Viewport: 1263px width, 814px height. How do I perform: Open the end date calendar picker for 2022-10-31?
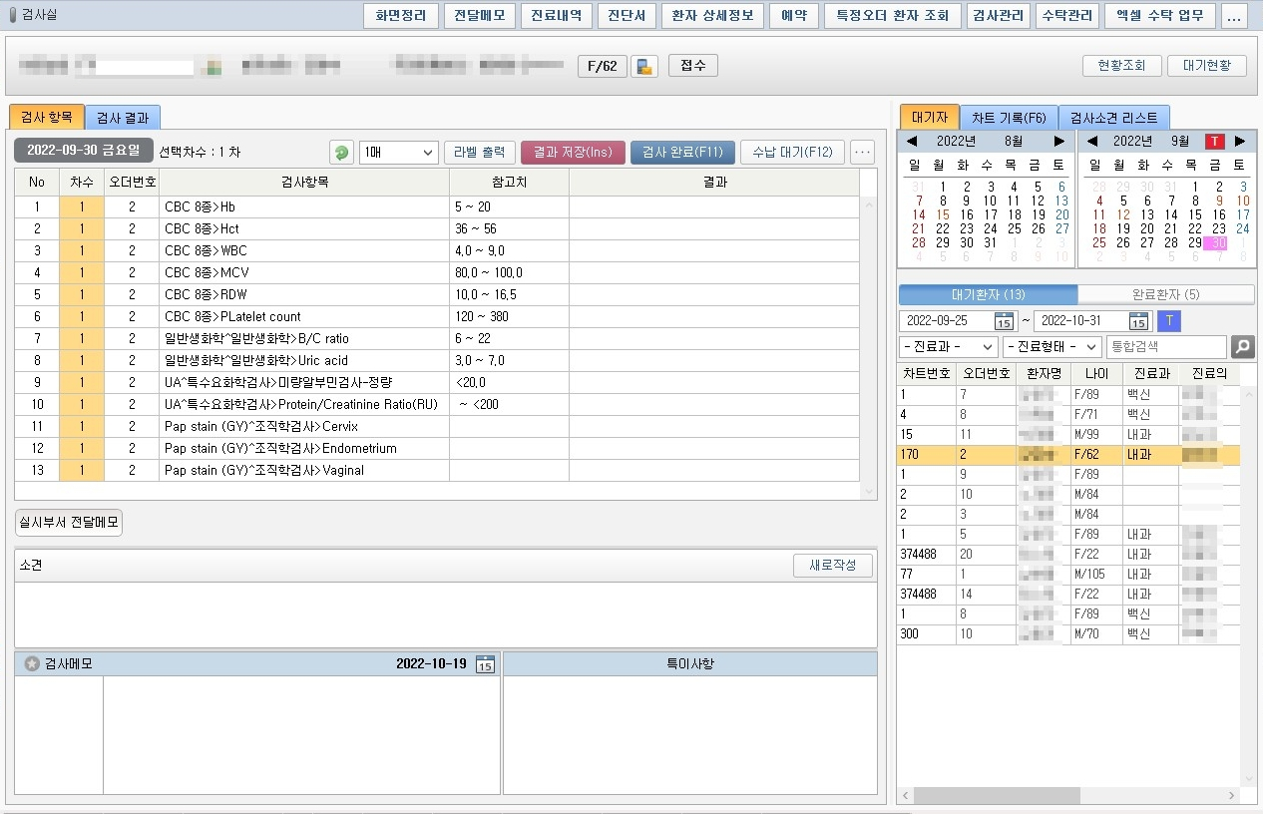1138,320
